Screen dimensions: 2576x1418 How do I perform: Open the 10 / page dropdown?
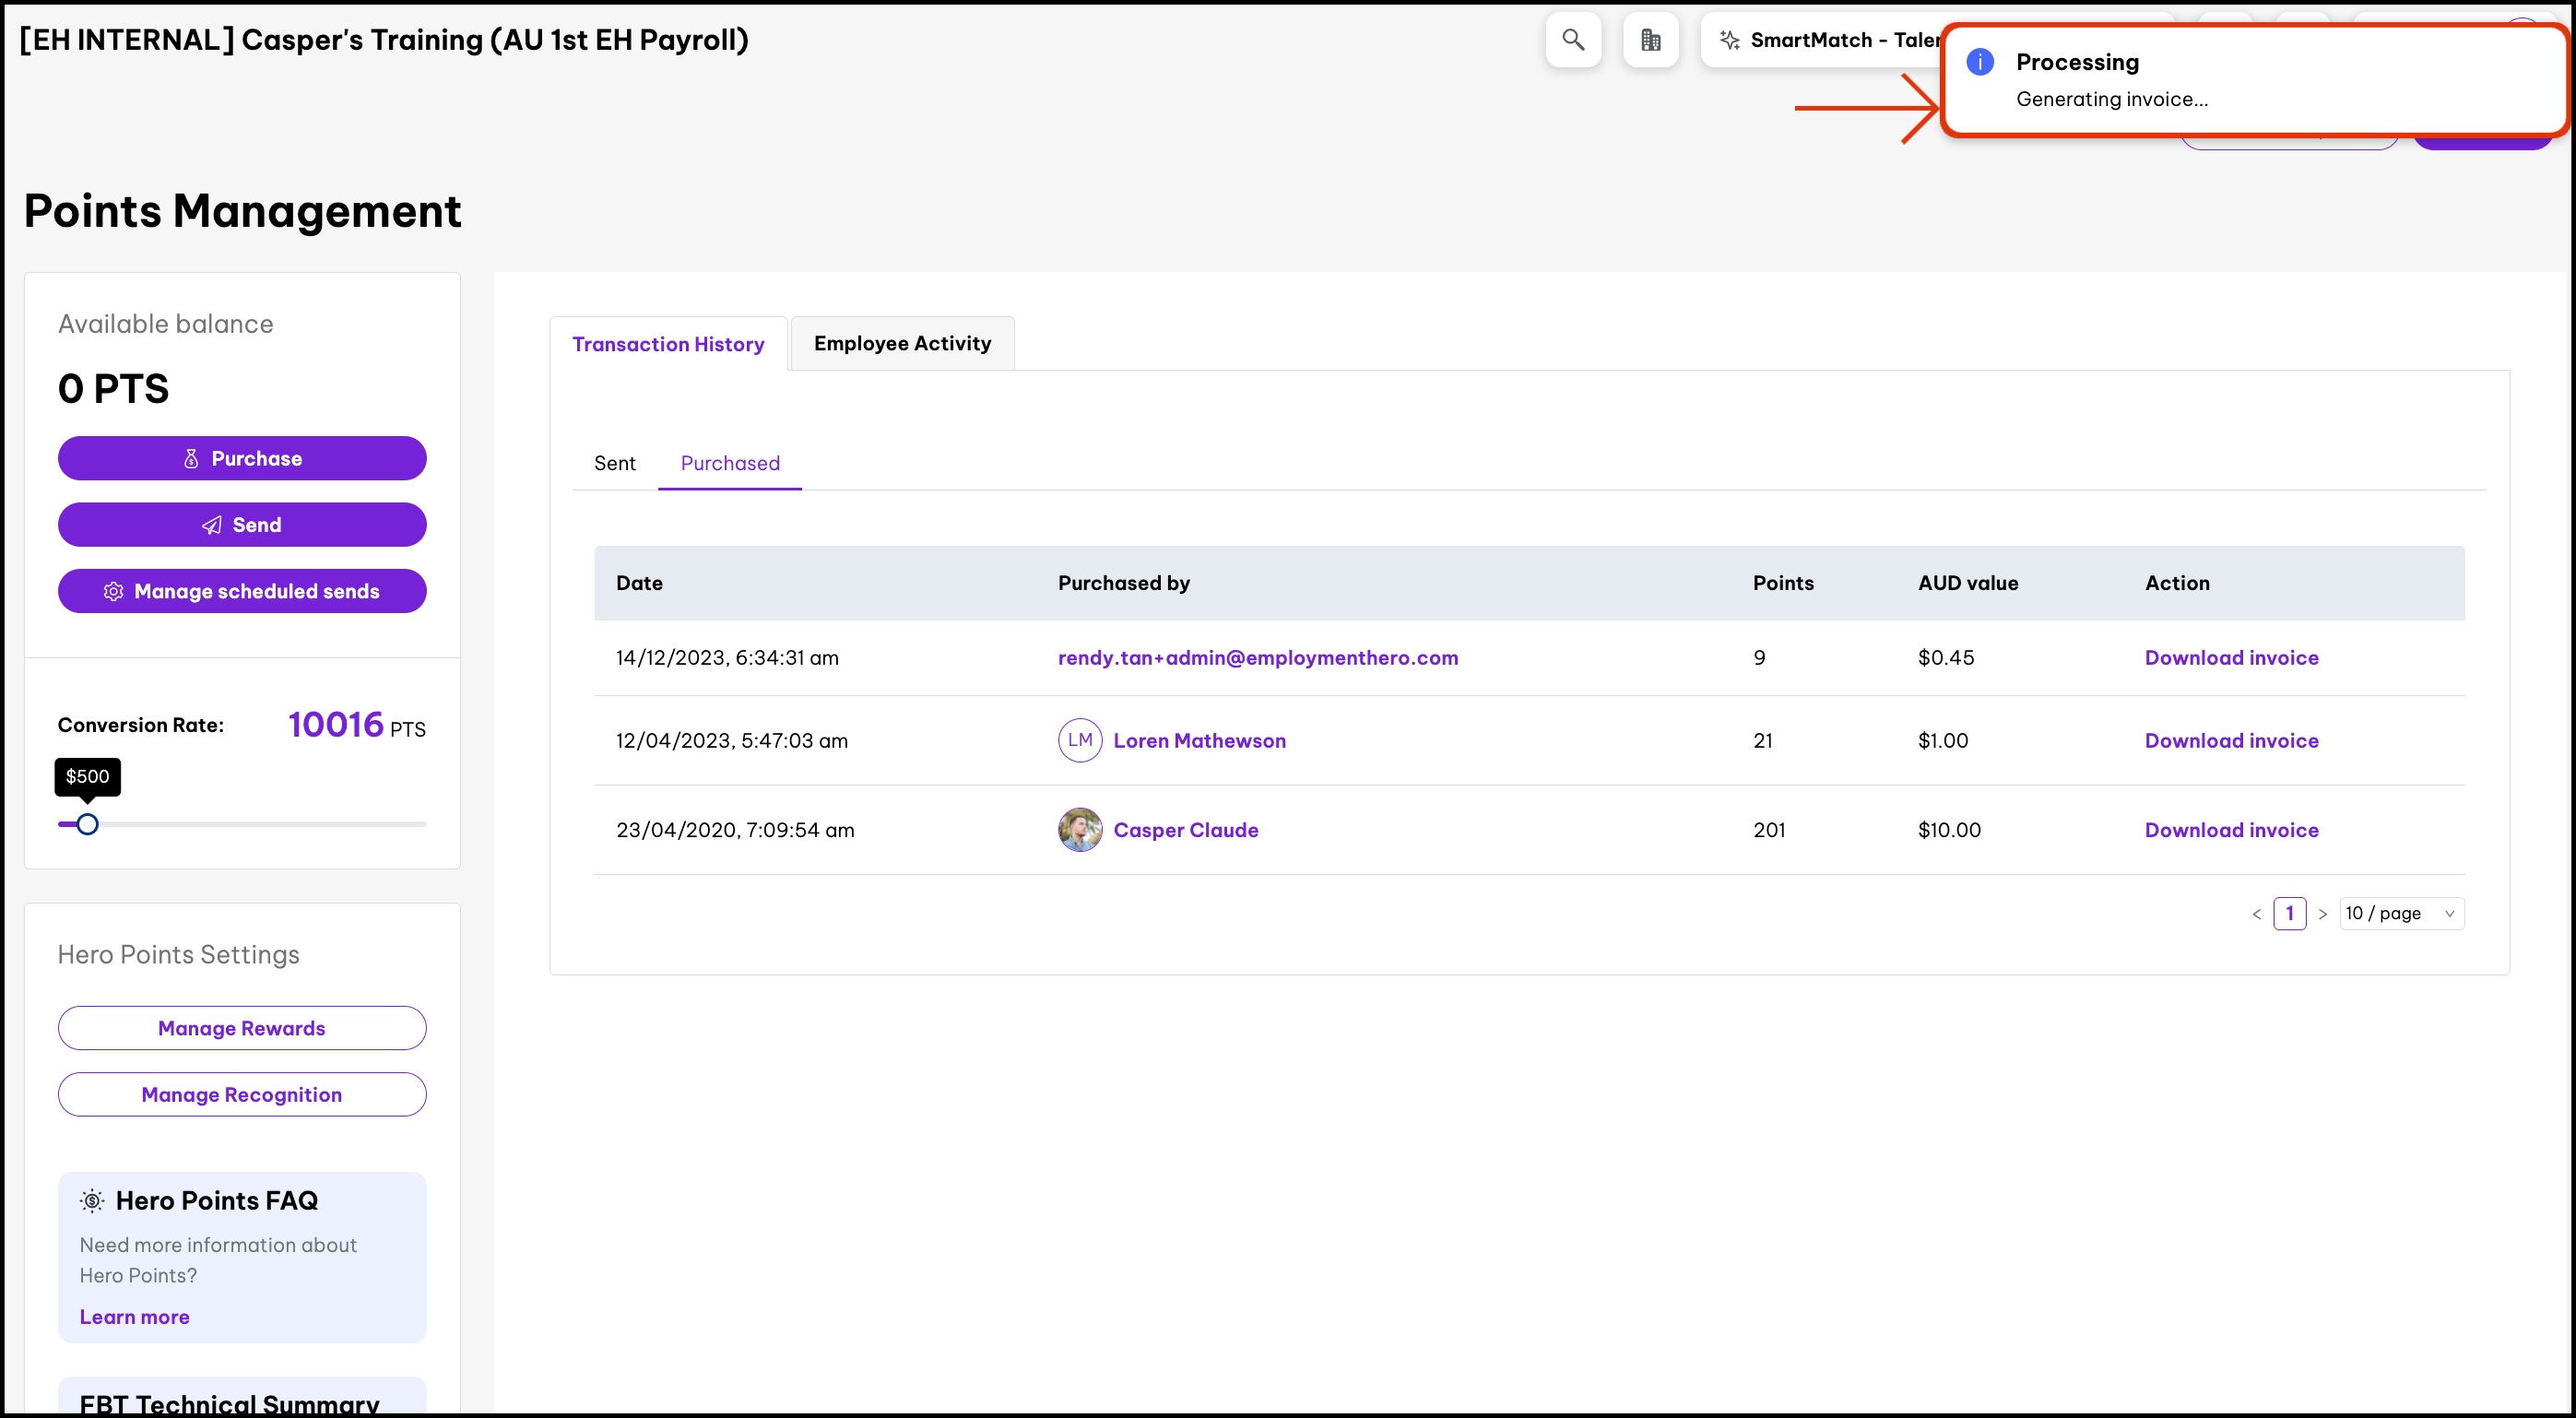point(2401,914)
